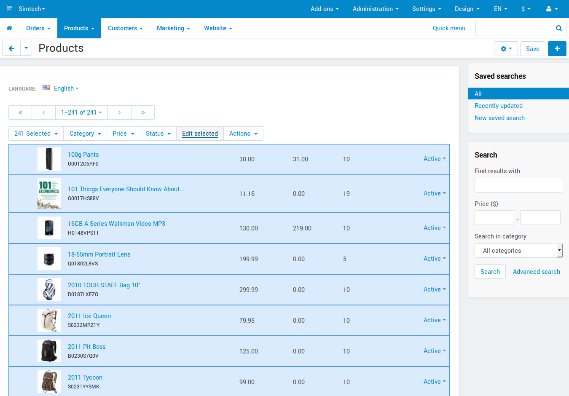Go to next page arrow
Screen dimensions: 569x396
[x=119, y=112]
